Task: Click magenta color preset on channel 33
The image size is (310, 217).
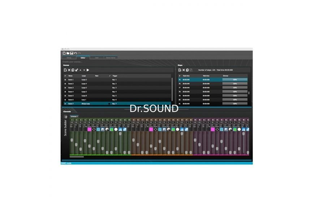Action: 213,129
